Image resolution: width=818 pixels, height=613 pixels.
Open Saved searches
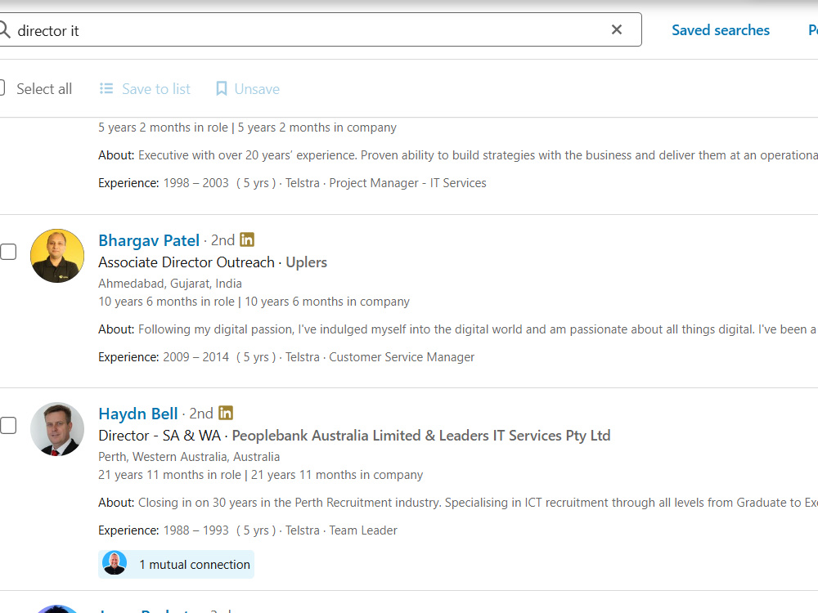click(x=721, y=30)
